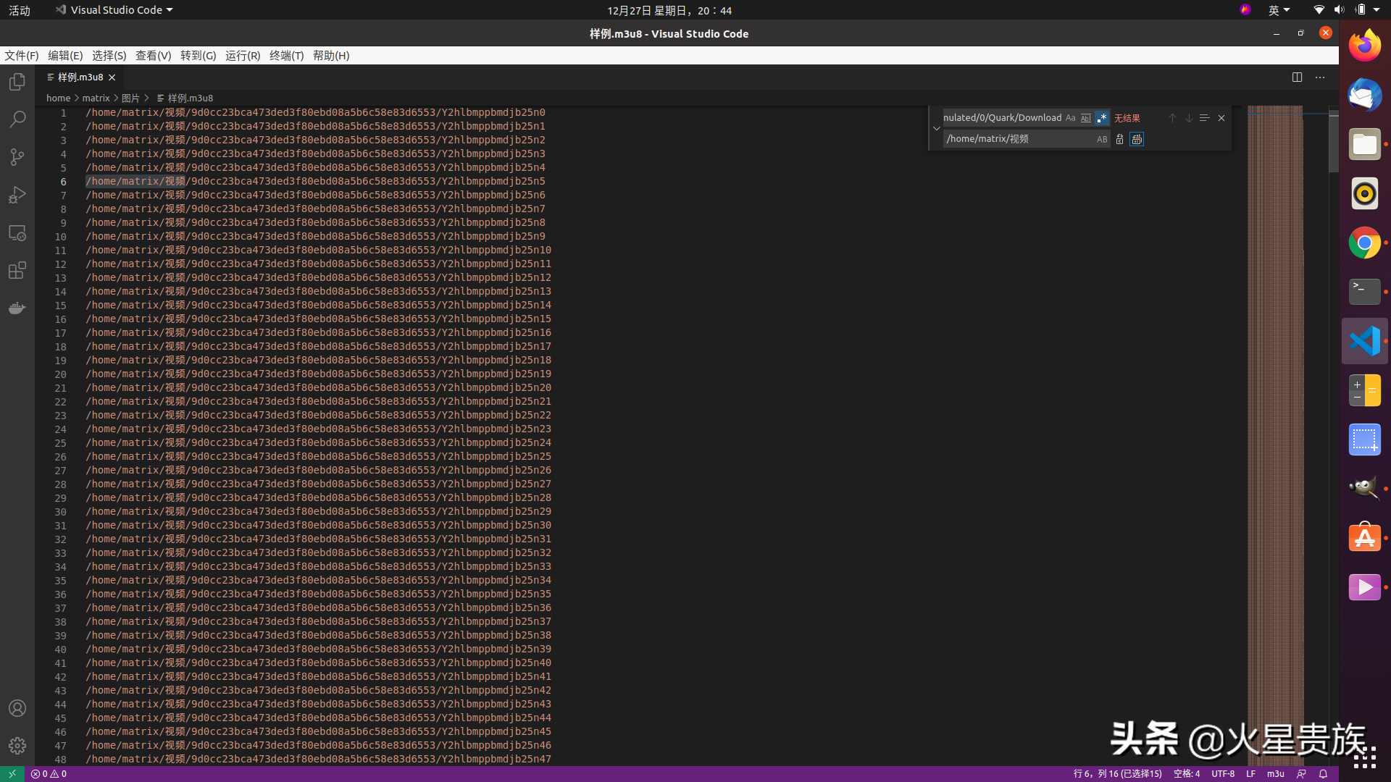The height and width of the screenshot is (782, 1391).
Task: Go to next match arrow in Find
Action: 1189,118
